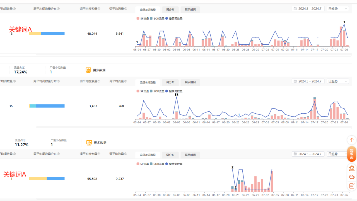Click calendar icon in the 3,457 panel date picker
The height and width of the screenshot is (201, 357).
click(x=295, y=81)
